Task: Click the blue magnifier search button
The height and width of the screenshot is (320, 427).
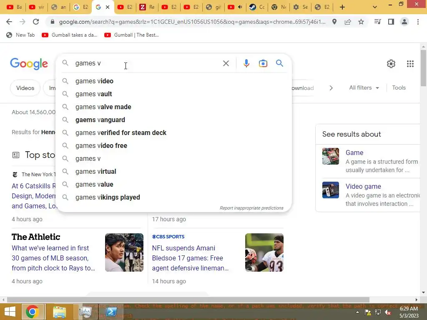Action: [279, 63]
